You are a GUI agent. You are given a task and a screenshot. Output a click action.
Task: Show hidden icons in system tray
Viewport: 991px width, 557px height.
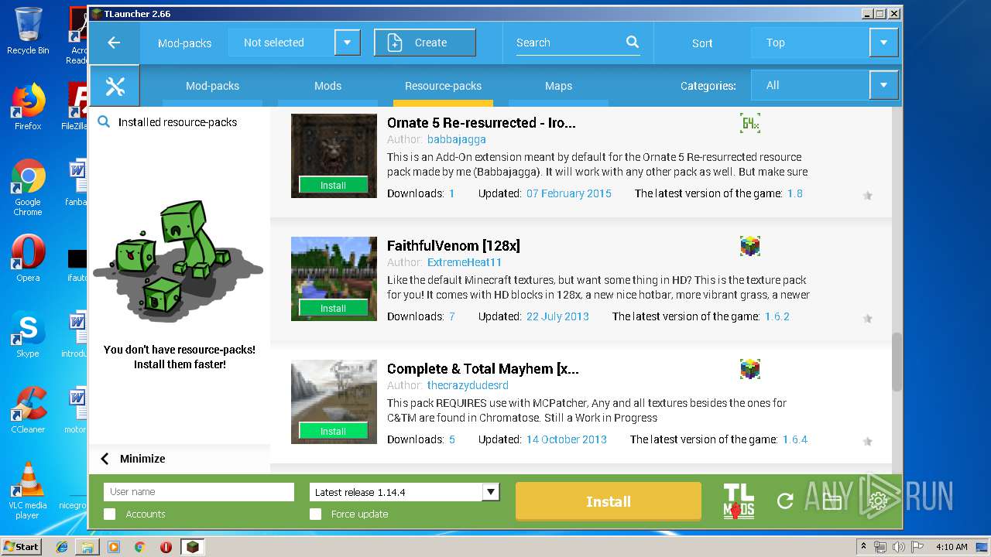click(x=863, y=547)
